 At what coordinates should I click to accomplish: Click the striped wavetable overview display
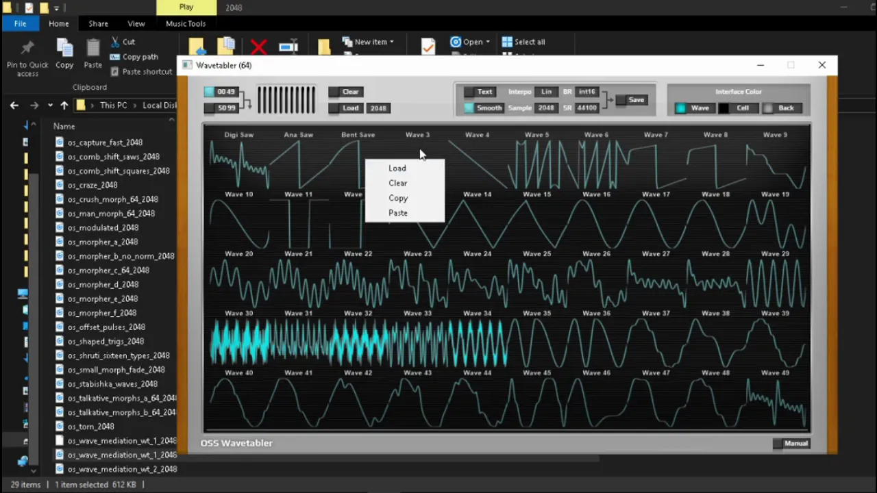tap(286, 100)
